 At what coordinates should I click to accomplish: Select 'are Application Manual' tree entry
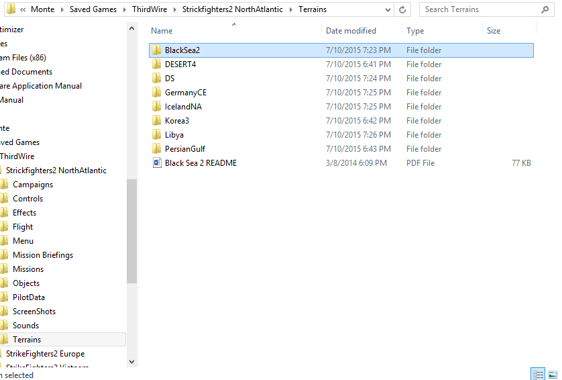point(41,86)
